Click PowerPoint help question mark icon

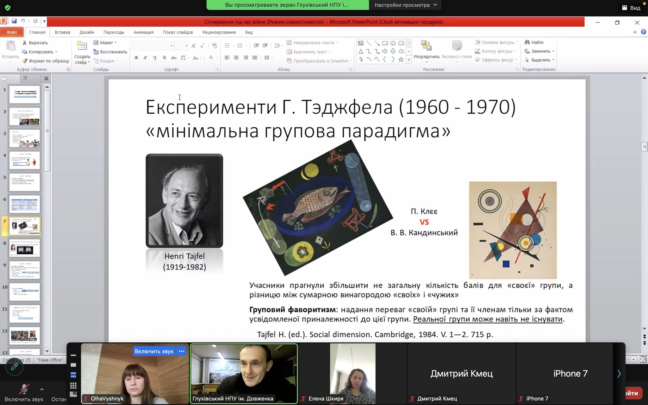(x=644, y=32)
